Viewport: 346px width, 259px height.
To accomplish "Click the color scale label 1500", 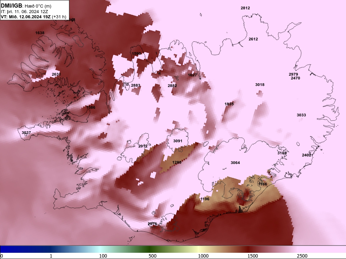I will (253, 256).
